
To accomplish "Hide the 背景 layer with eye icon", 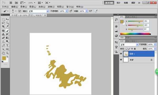I will click(x=121, y=60).
